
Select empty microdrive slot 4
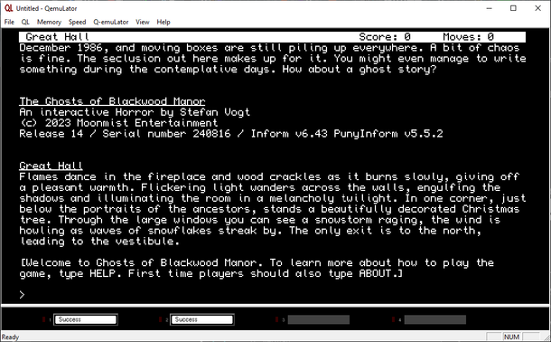pyautogui.click(x=435, y=319)
